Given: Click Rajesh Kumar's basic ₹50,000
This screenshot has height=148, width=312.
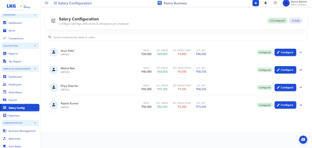Looking at the screenshot, I should tap(147, 107).
